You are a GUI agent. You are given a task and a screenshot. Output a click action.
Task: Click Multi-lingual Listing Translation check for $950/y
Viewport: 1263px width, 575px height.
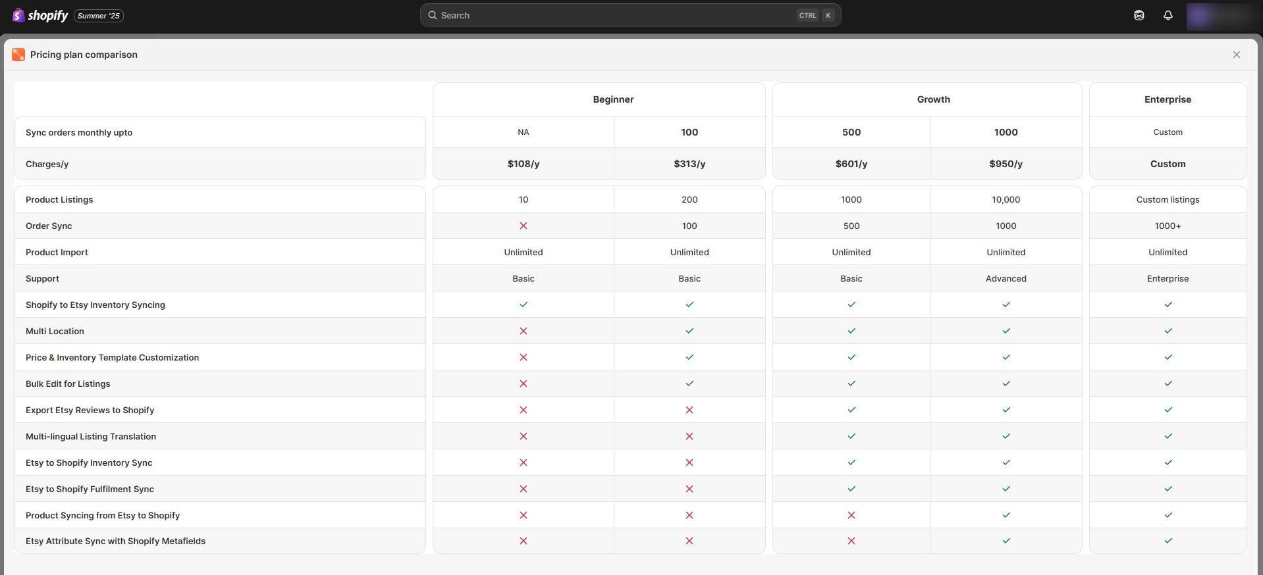(1006, 436)
